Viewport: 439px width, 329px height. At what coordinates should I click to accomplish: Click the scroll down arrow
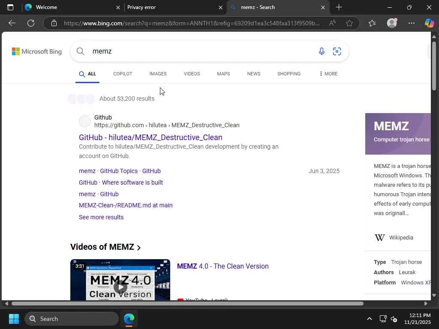tap(434, 295)
